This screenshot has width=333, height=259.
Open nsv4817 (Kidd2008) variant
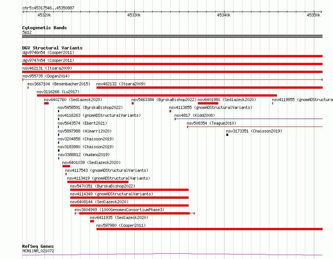(x=195, y=115)
